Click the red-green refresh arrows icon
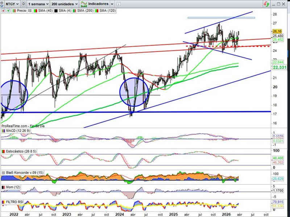 266,4
